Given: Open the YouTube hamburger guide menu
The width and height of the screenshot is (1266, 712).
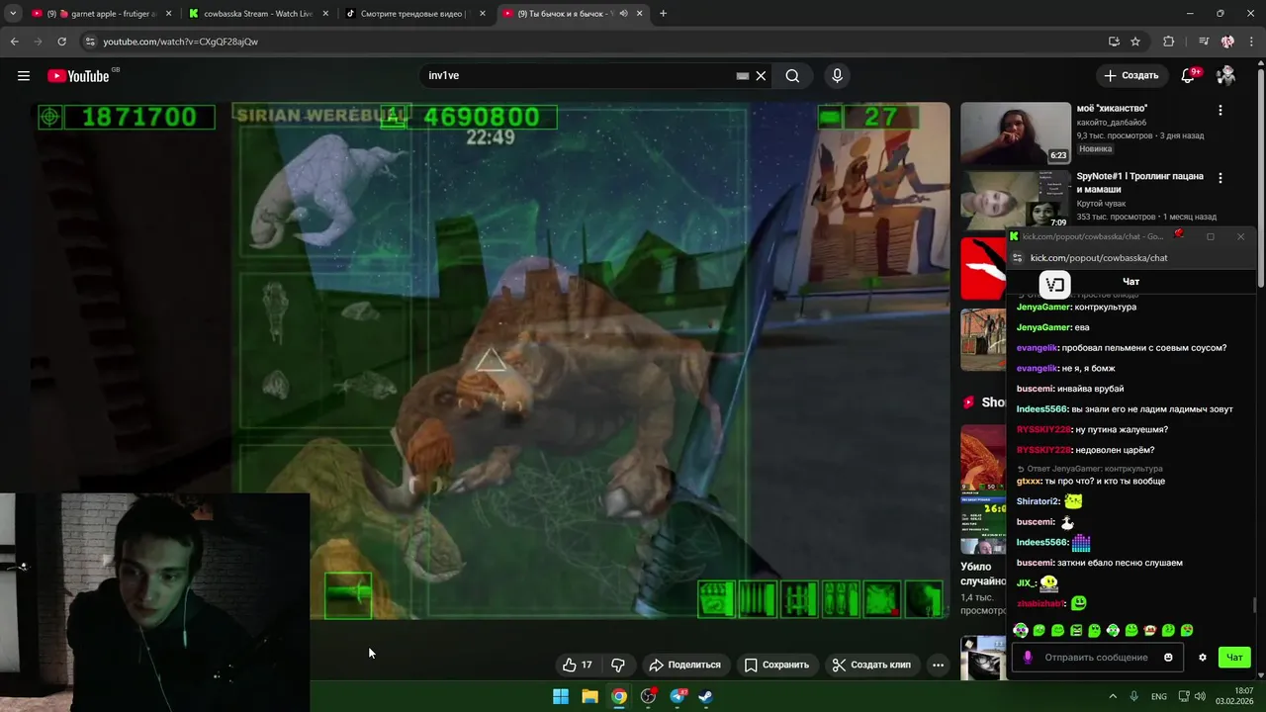Looking at the screenshot, I should [23, 75].
